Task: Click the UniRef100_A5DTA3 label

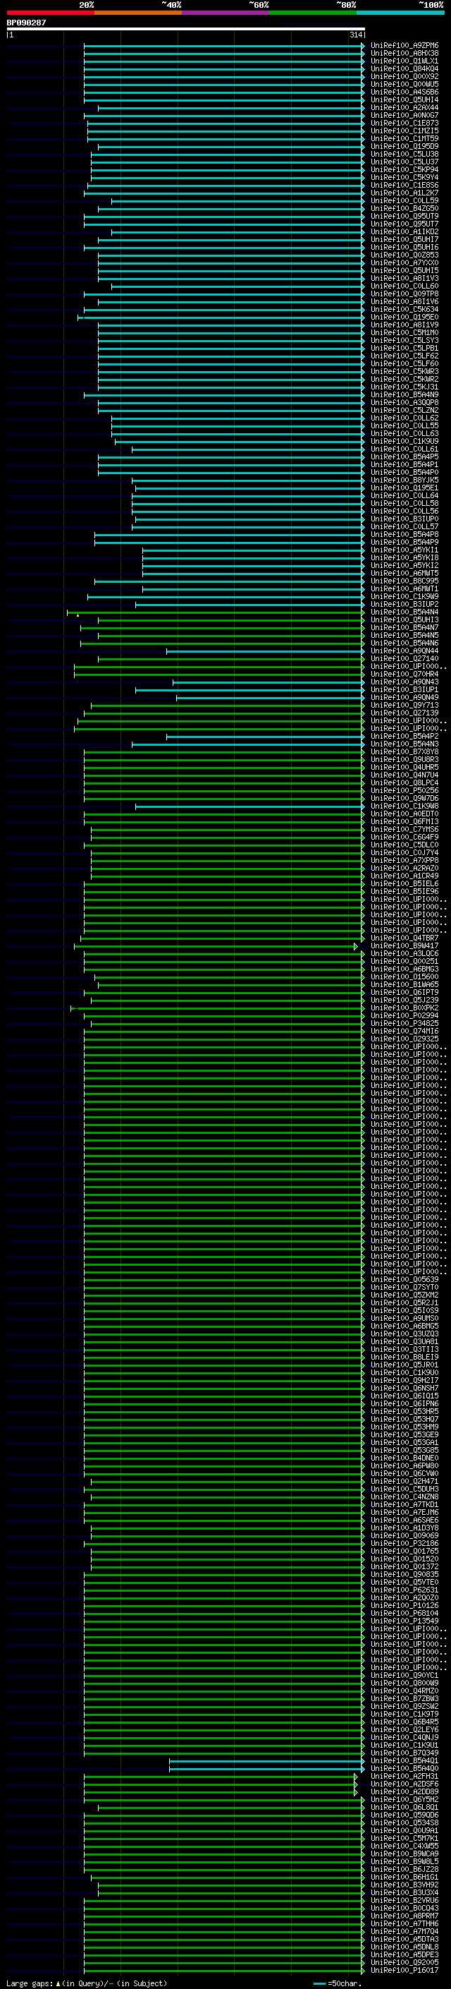Action: [x=404, y=1940]
